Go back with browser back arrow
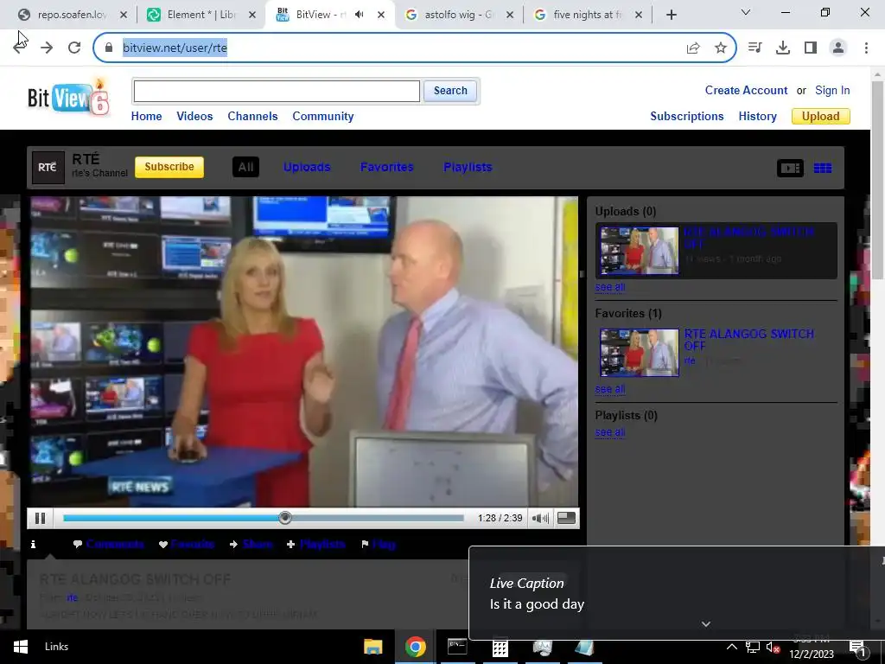The height and width of the screenshot is (664, 885). tap(21, 48)
